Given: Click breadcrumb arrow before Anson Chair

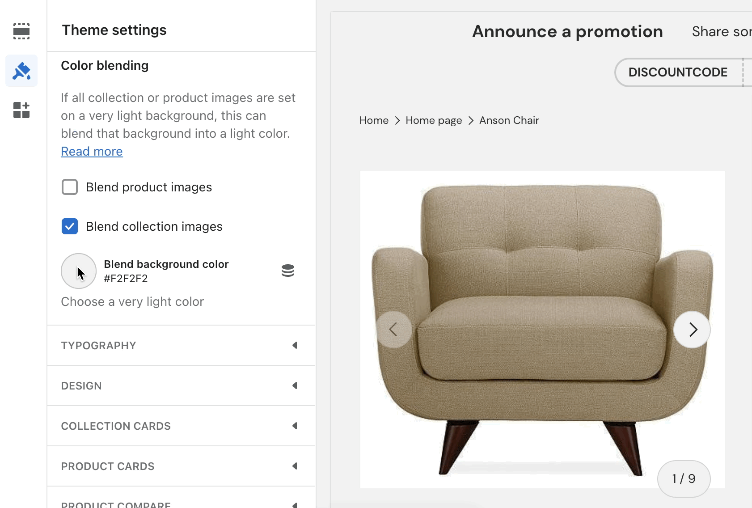Looking at the screenshot, I should click(x=471, y=121).
